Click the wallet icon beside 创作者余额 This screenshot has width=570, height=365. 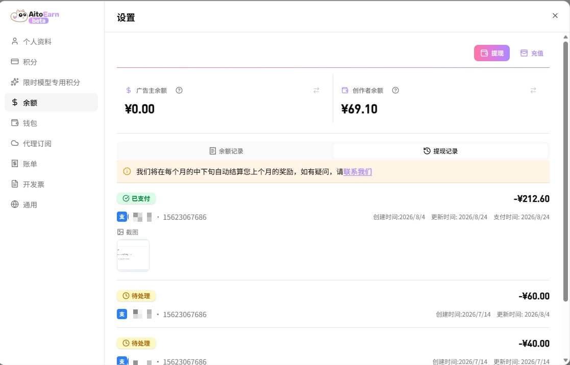pyautogui.click(x=345, y=90)
